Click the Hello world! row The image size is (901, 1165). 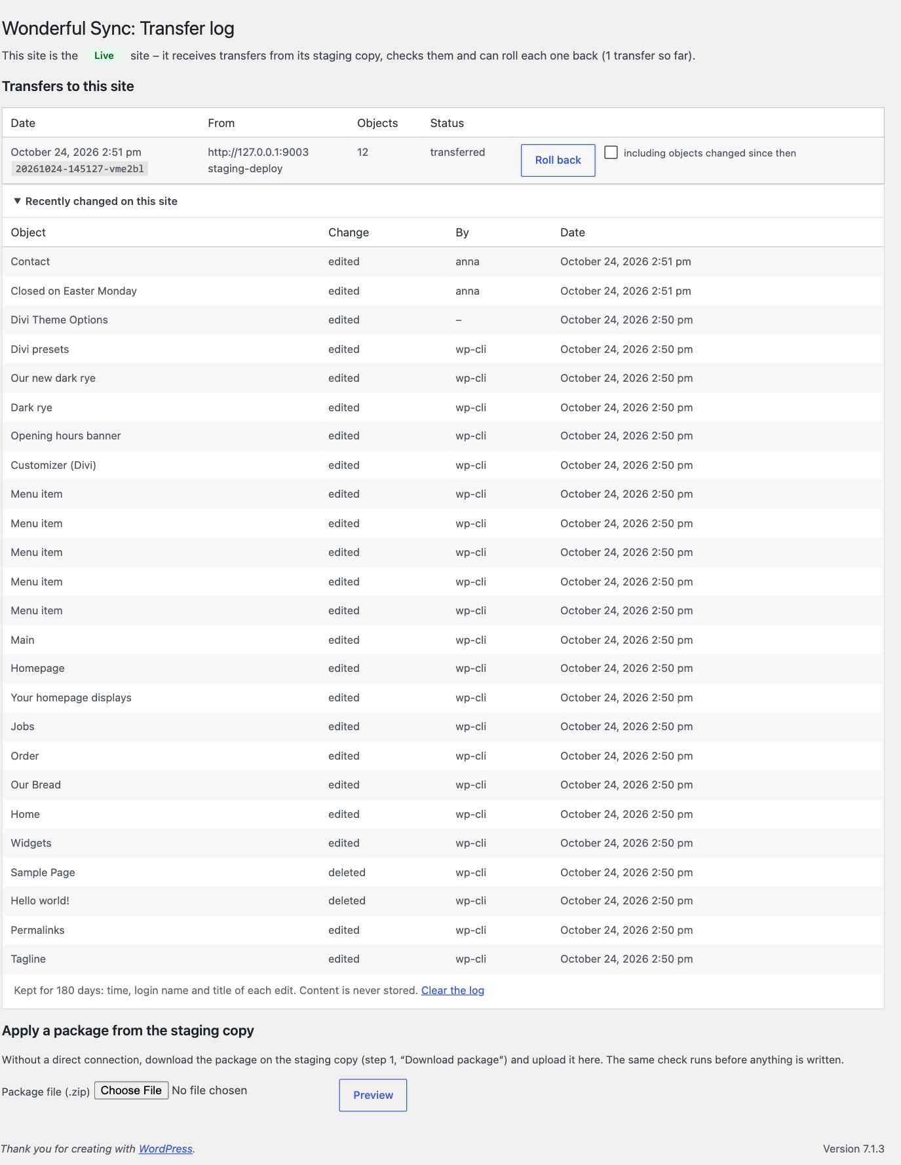pyautogui.click(x=443, y=901)
